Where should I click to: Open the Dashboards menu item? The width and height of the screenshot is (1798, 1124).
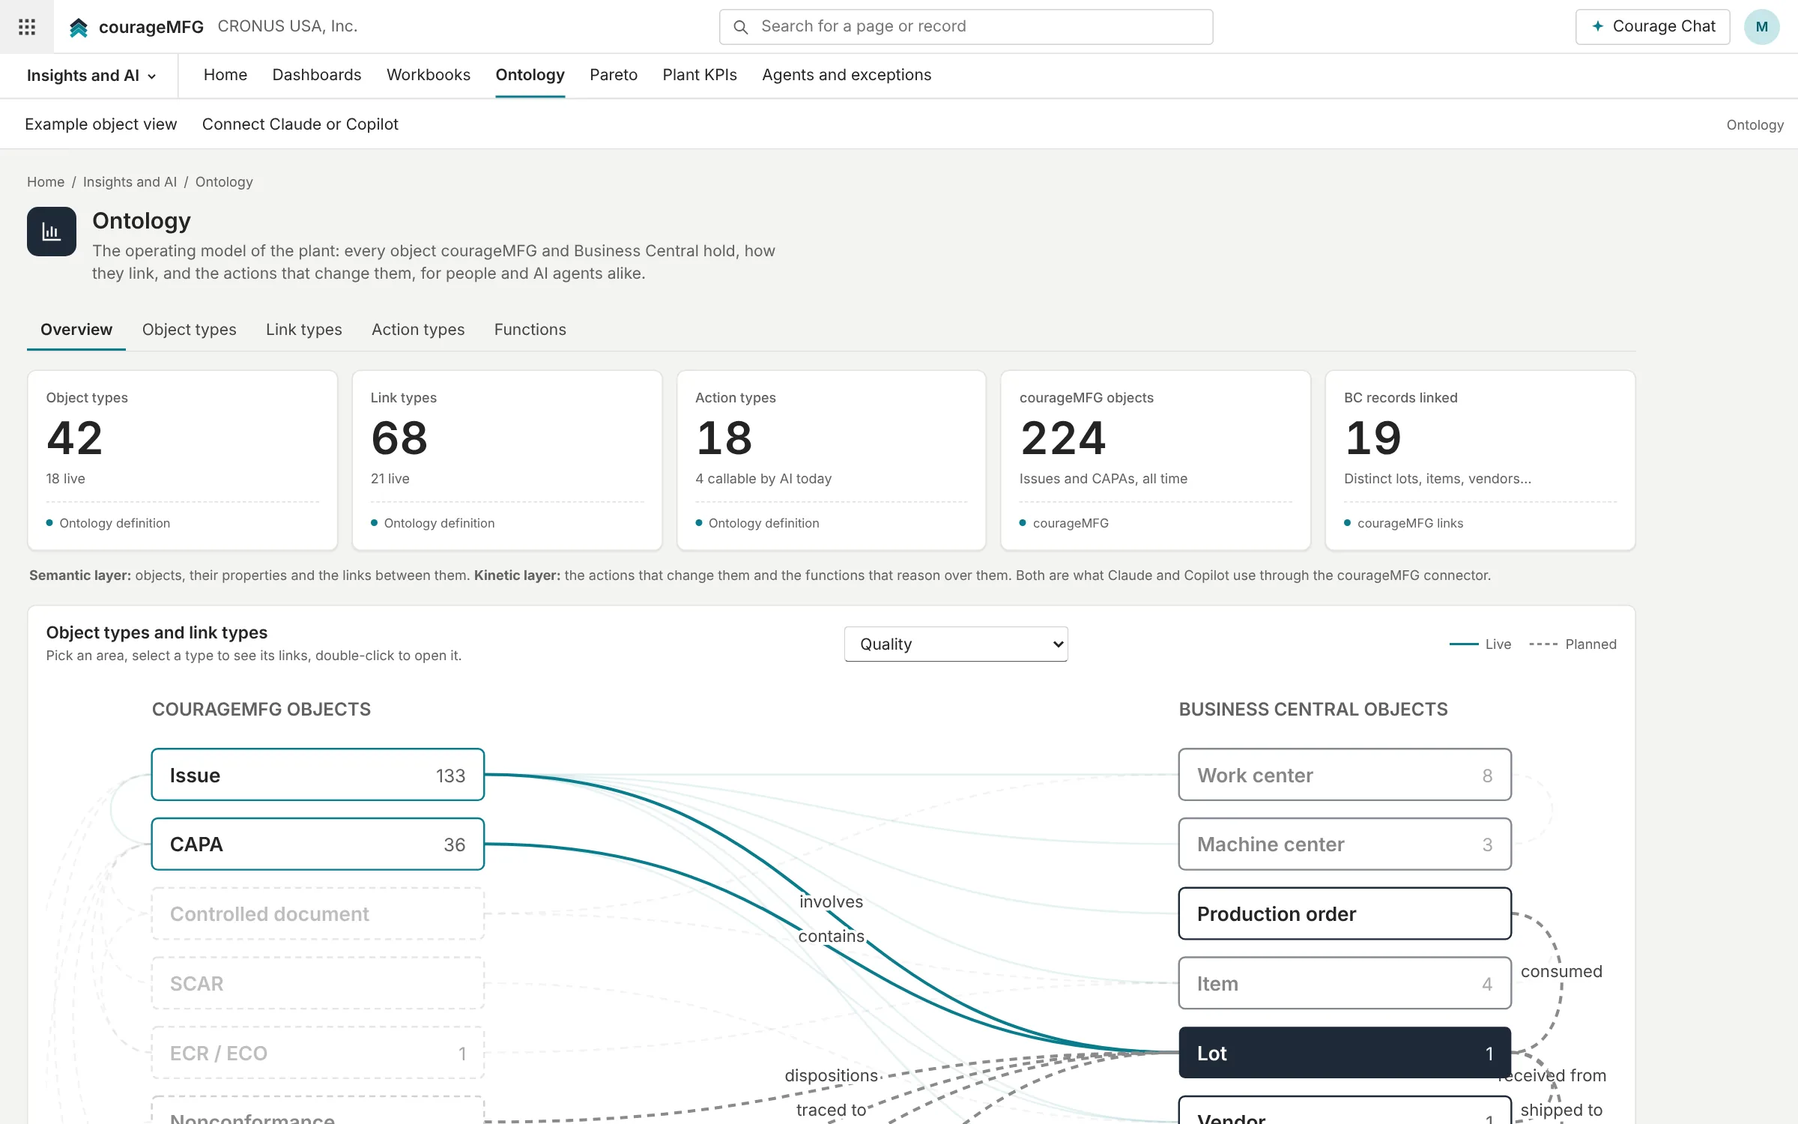tap(317, 75)
